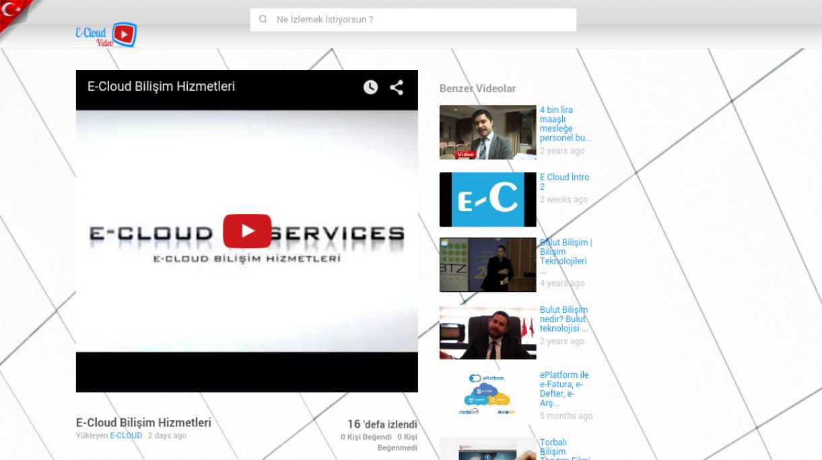Click the '2 days ago' upload date
The width and height of the screenshot is (822, 460).
tap(167, 436)
